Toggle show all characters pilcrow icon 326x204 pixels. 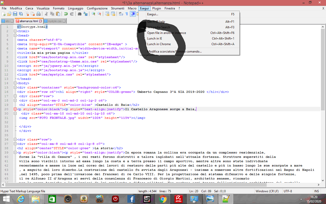coord(127,14)
